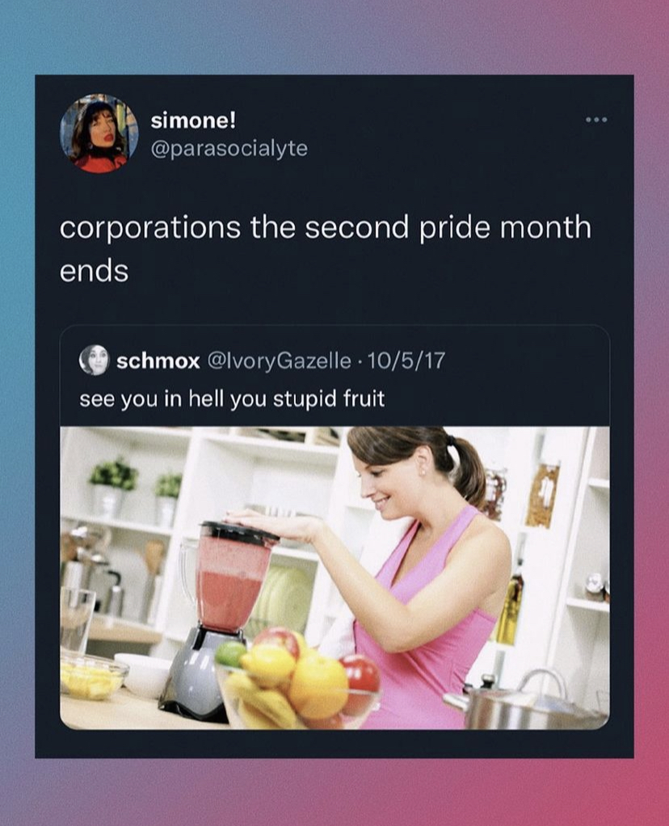Visit the @parasocialyte handle

tap(229, 148)
